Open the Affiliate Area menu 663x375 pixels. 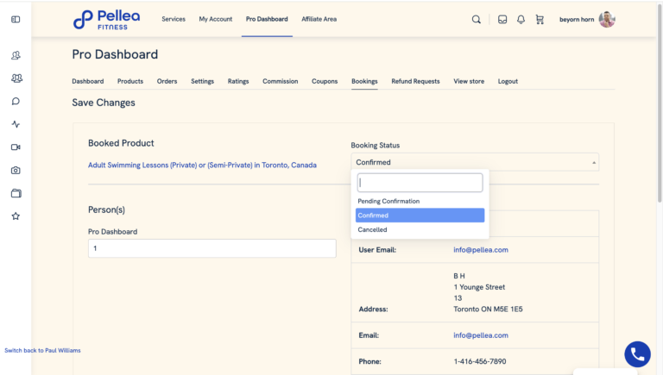(319, 19)
